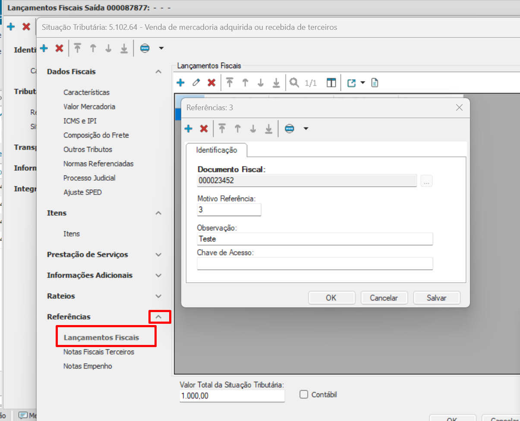Move up in Lançamentos Fiscais panel toolbar
The image size is (520, 421).
coord(245,83)
